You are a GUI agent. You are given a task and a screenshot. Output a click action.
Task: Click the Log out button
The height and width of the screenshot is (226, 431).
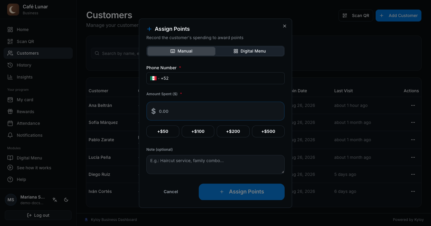38,215
